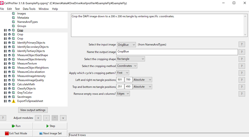The width and height of the screenshot is (249, 137).
Task: Open the Help menu
Action: [55, 9]
